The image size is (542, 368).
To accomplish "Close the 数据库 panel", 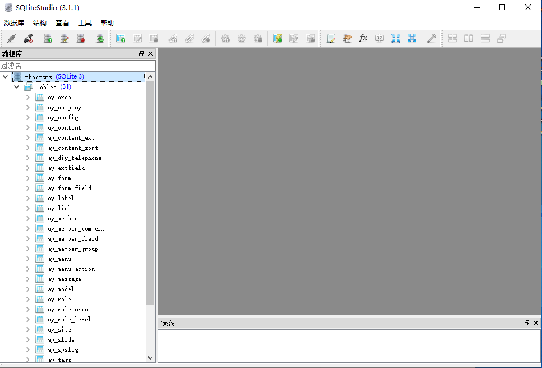I will 151,53.
